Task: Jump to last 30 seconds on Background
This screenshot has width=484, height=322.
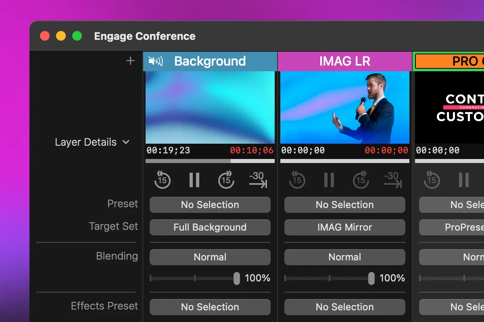Action: pyautogui.click(x=258, y=180)
